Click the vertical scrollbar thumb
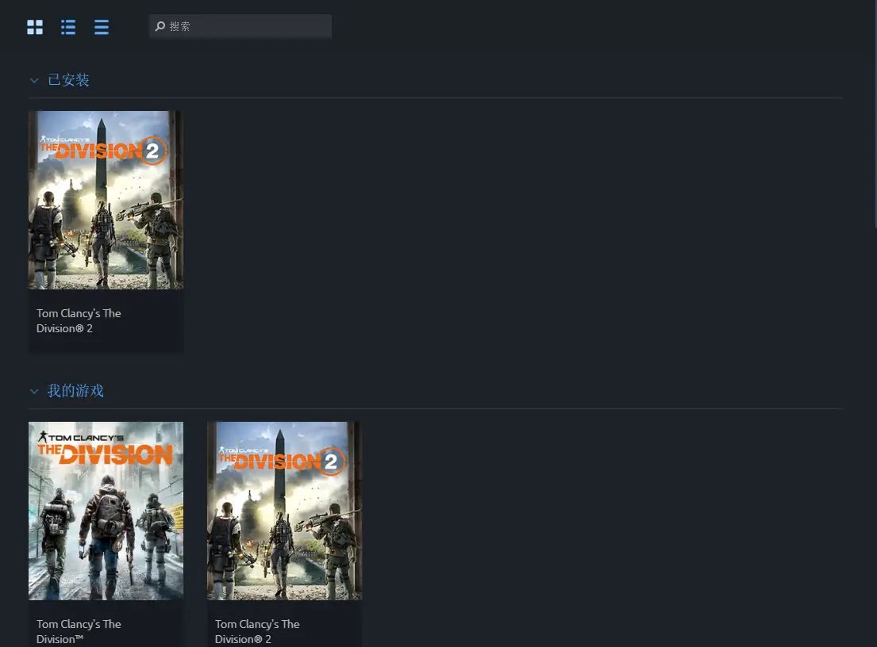This screenshot has height=647, width=877. pos(875,114)
